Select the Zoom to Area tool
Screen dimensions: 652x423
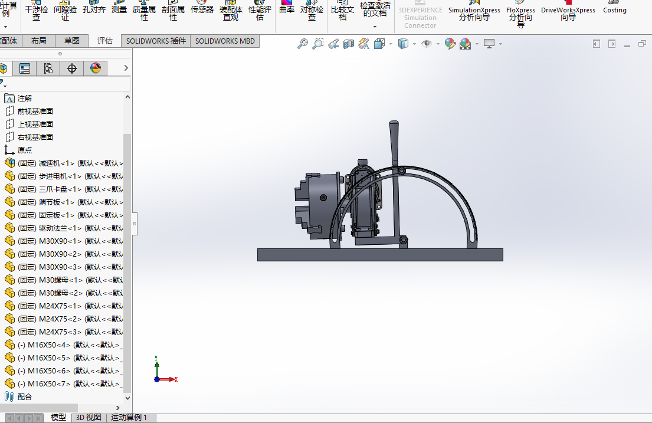click(318, 44)
